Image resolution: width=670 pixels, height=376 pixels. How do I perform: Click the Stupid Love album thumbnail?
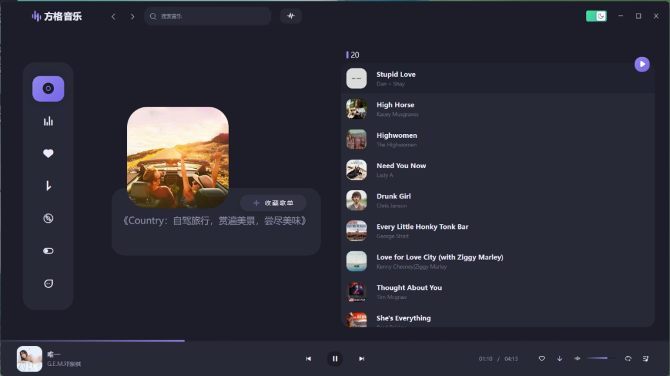pyautogui.click(x=356, y=79)
